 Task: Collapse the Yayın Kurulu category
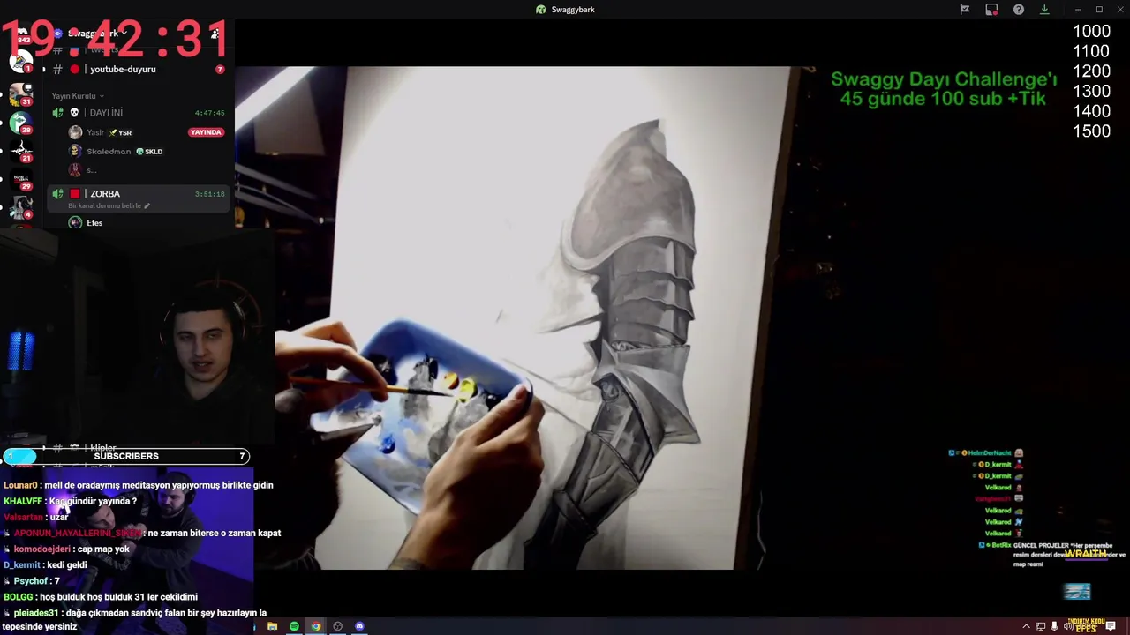click(x=78, y=96)
